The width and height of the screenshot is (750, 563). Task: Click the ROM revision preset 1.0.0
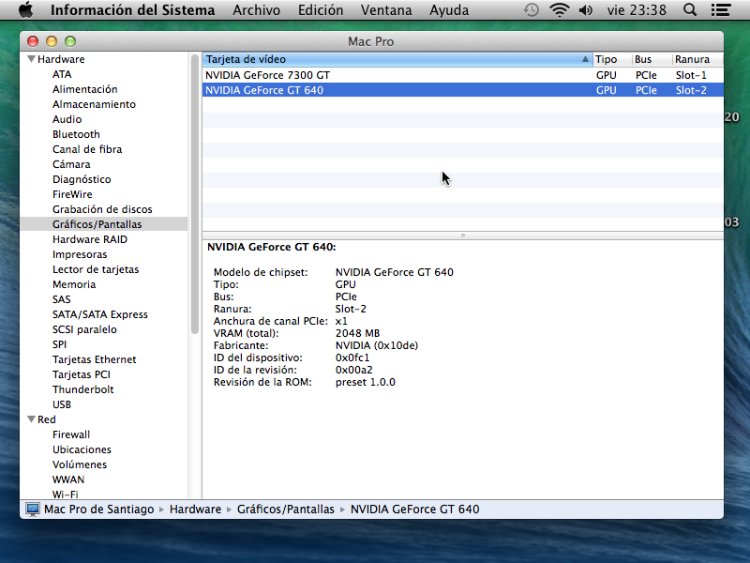coord(365,382)
